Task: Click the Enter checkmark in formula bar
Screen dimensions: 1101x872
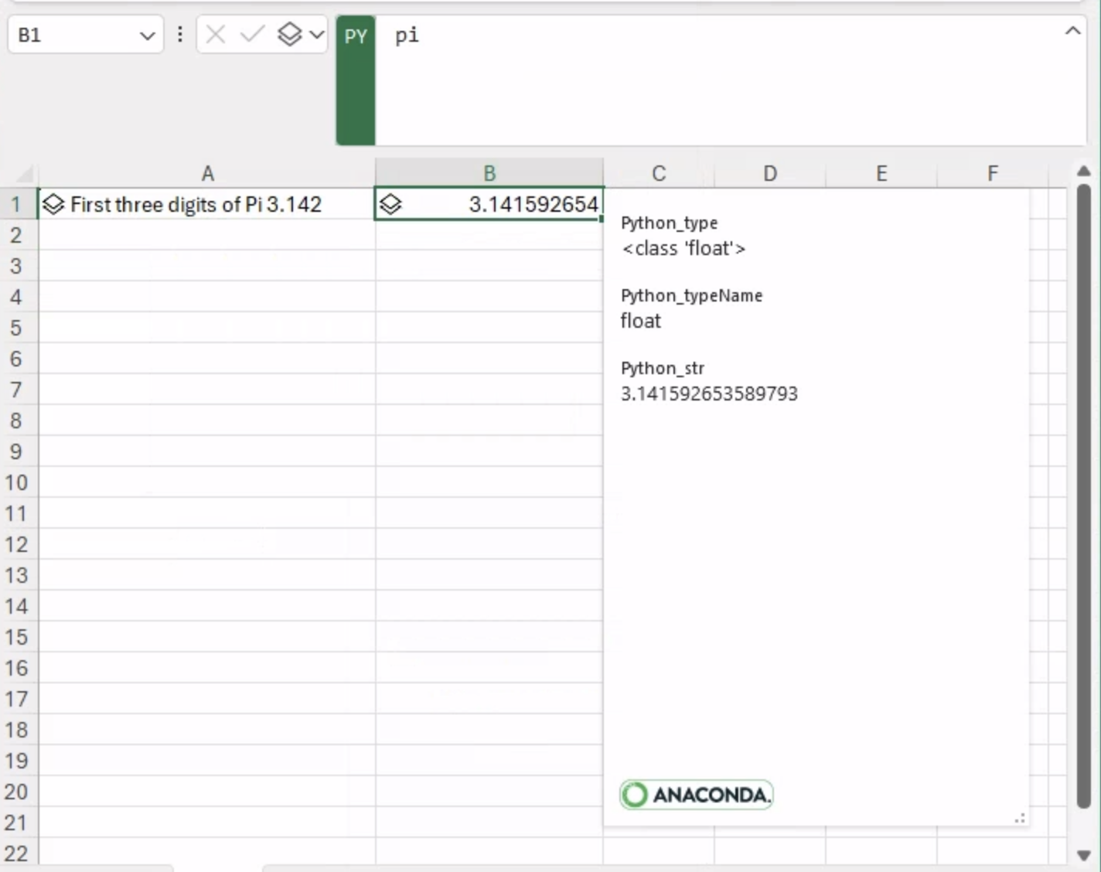Action: (x=252, y=35)
